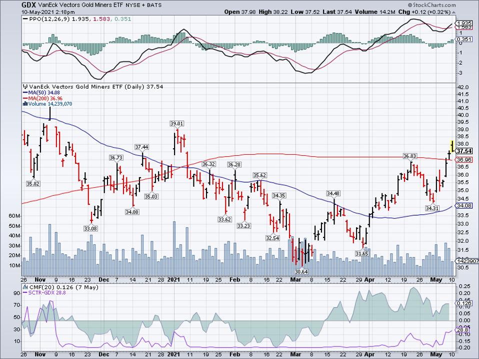Click the 'Dec' label on the date axis

[x=104, y=279]
